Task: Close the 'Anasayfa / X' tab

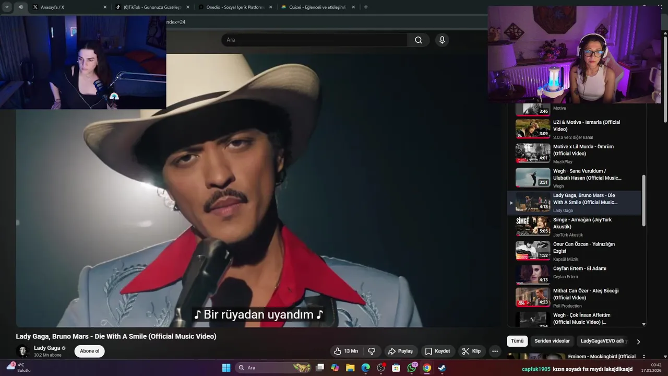Action: click(104, 7)
